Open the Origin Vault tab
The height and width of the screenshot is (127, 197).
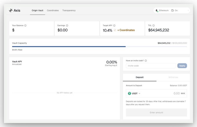(x=37, y=10)
